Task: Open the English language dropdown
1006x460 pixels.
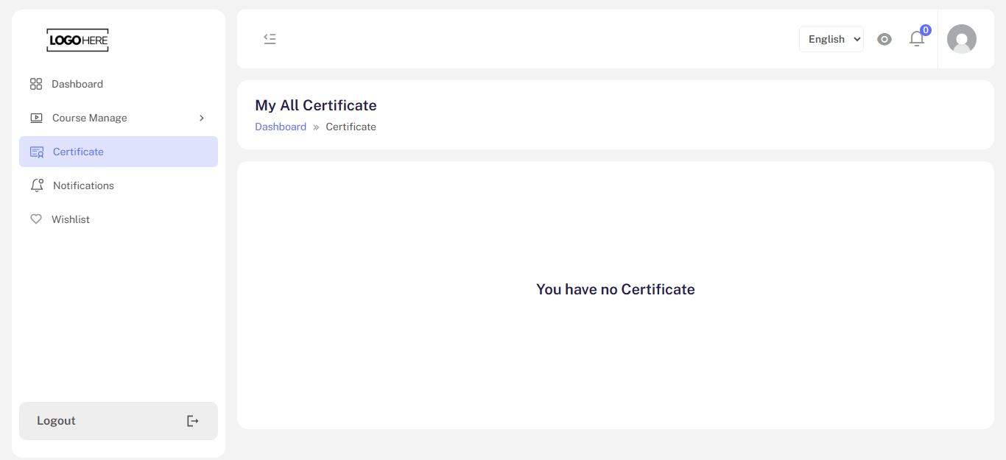Action: click(831, 39)
